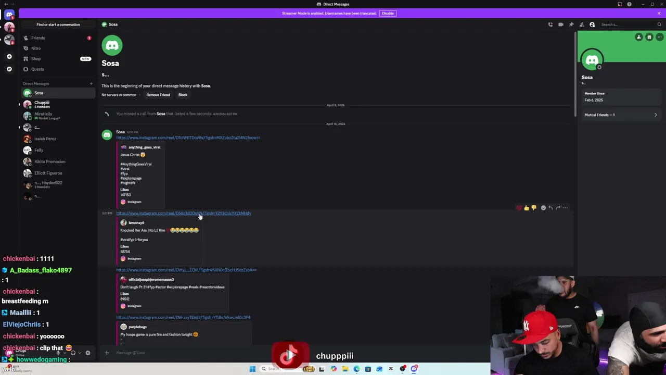Click Sosa's large avatar in profile panel
666x375 pixels.
click(592, 60)
